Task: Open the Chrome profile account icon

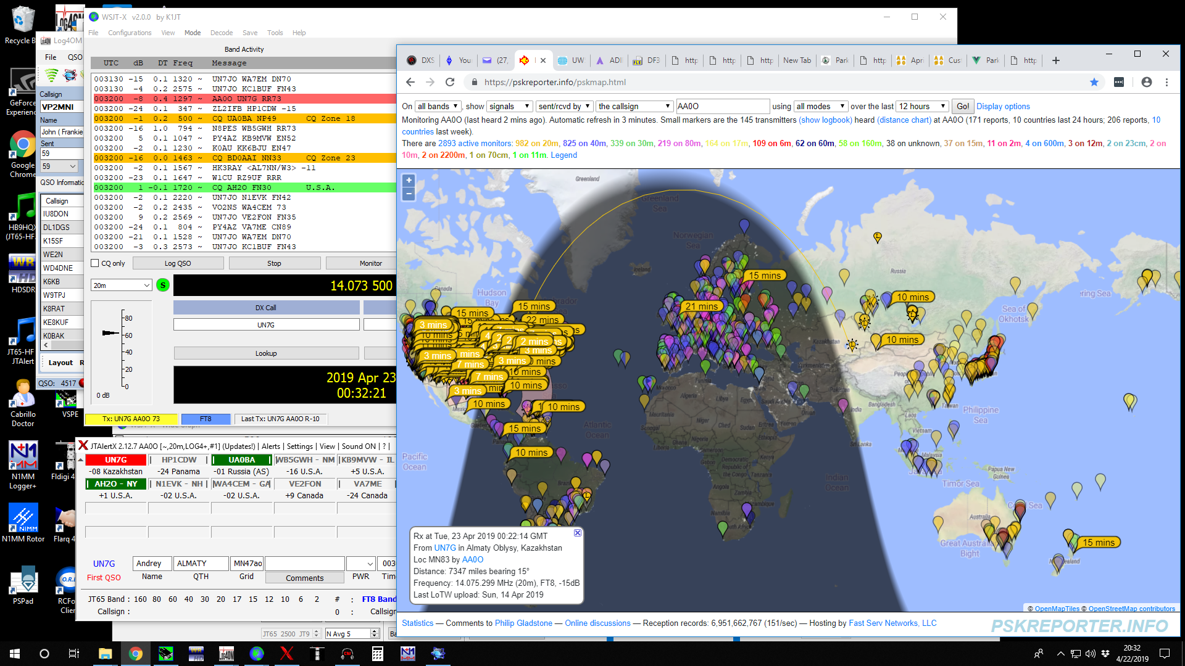Action: pos(1147,82)
